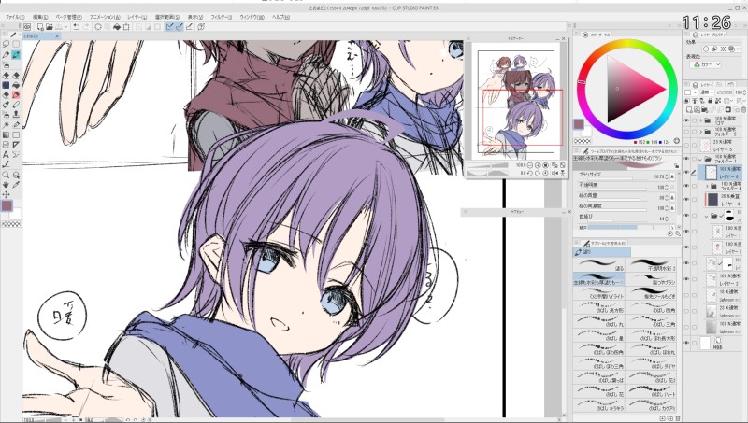
Task: Hide the 用紙 paper layer
Action: point(686,343)
